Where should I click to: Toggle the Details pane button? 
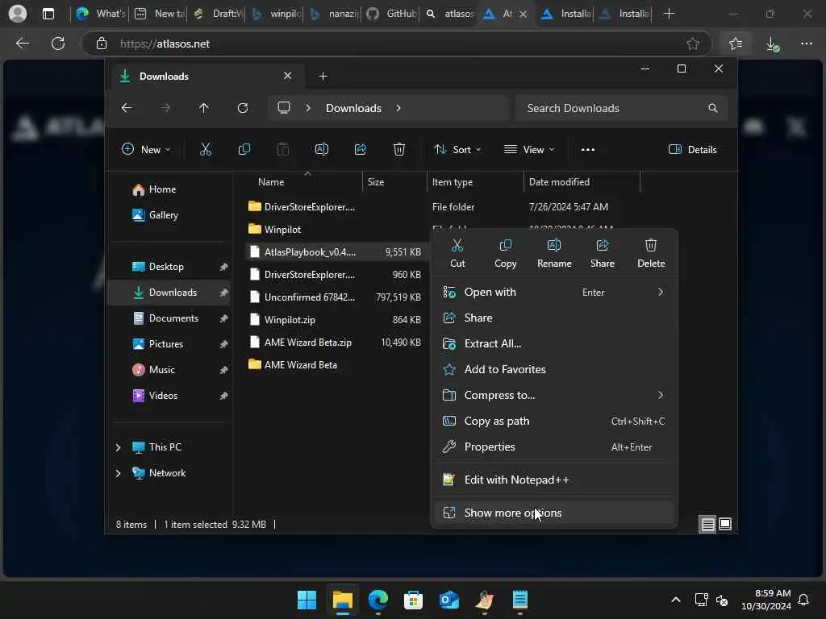point(692,149)
